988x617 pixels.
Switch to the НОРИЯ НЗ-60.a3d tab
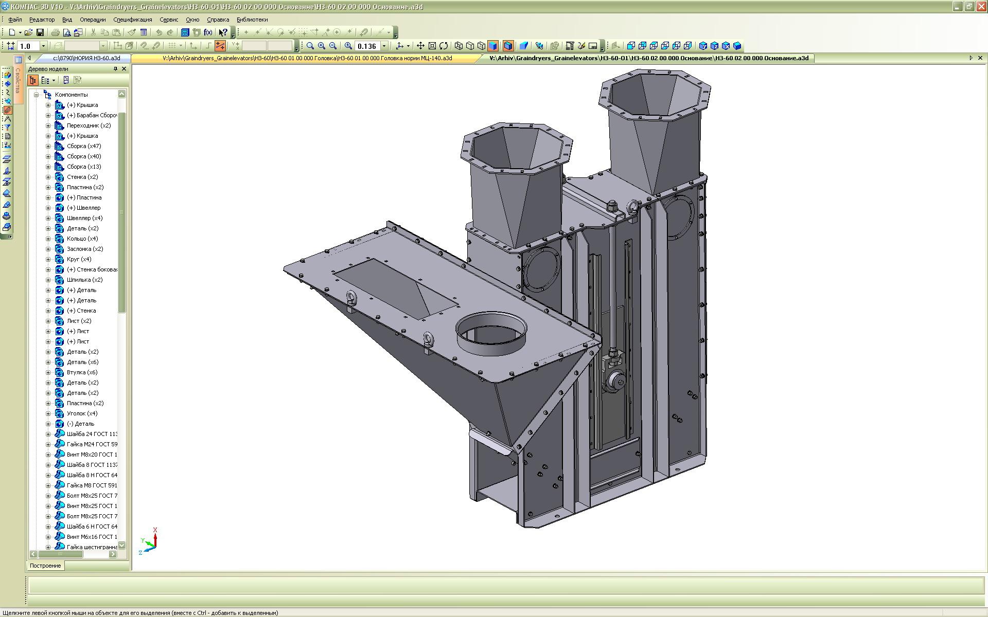(x=86, y=58)
